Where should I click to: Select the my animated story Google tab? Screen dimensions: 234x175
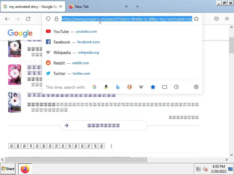pos(33,7)
